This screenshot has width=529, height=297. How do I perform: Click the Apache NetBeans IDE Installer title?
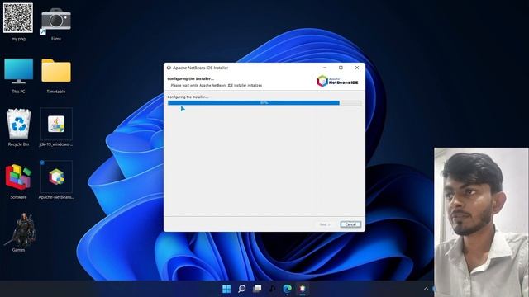coord(200,68)
